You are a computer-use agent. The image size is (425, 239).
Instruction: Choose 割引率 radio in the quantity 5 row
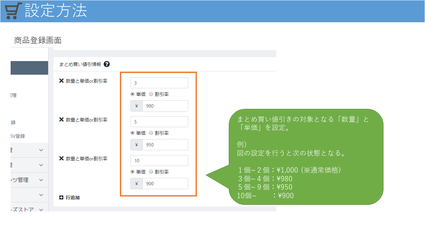[151, 133]
